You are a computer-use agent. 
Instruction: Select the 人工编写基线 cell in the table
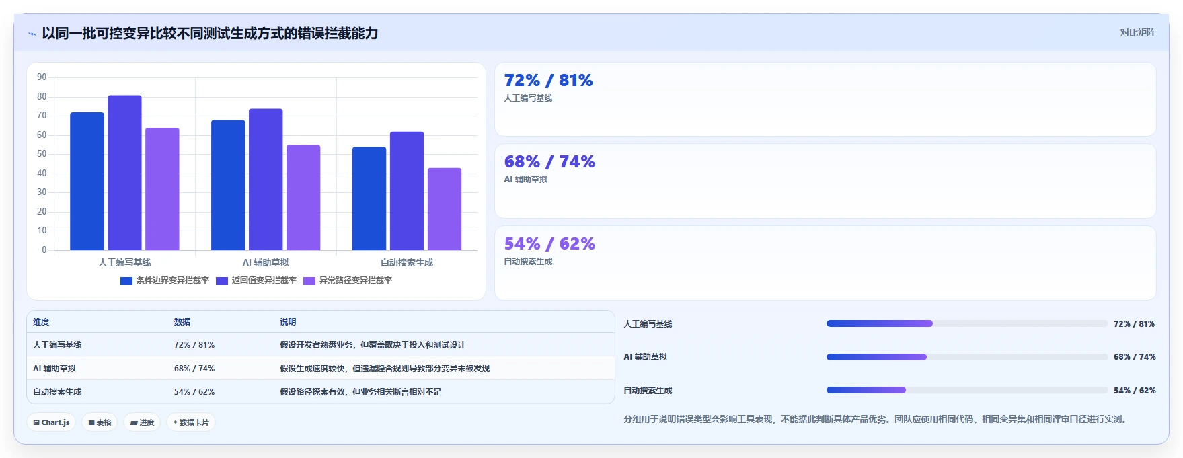pyautogui.click(x=57, y=345)
